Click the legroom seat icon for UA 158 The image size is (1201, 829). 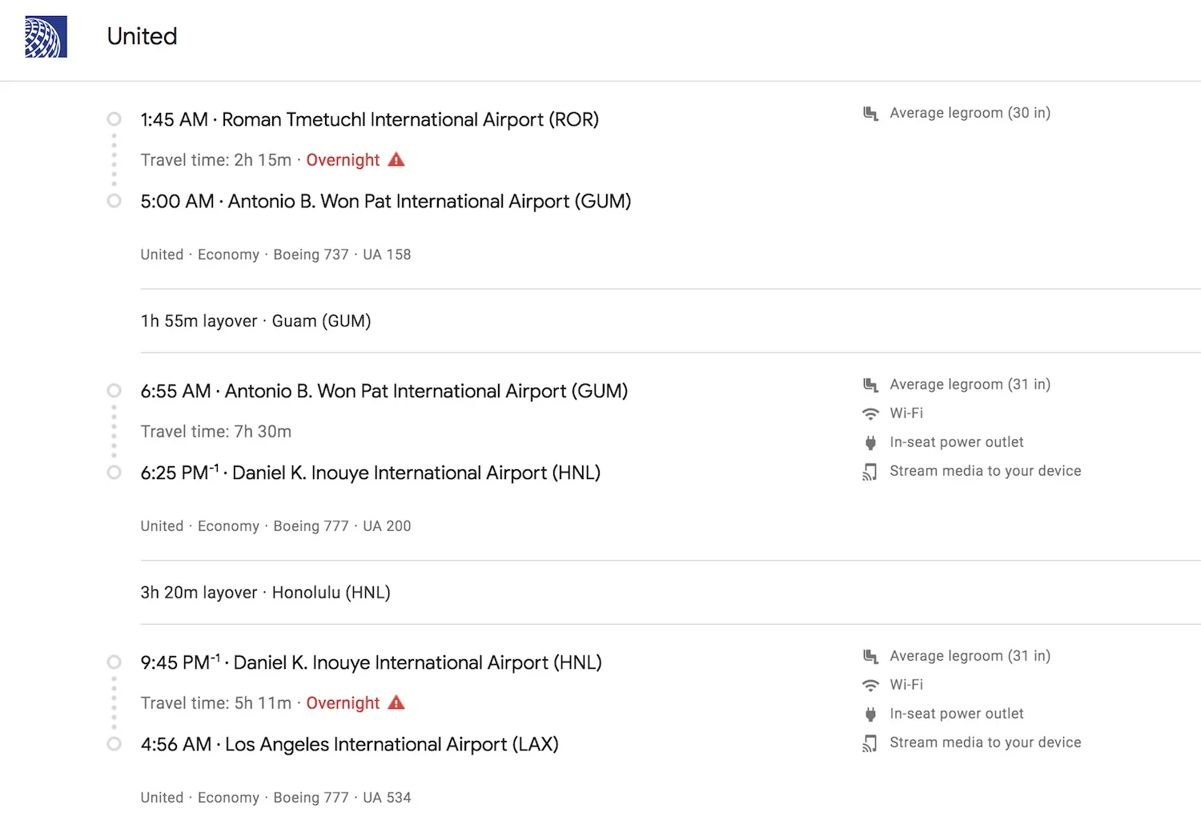point(870,113)
